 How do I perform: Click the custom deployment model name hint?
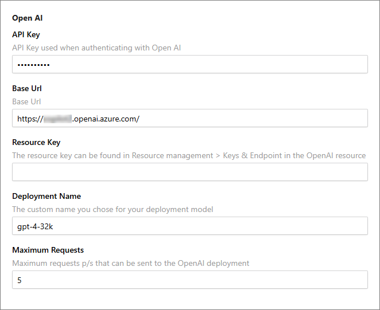click(x=113, y=209)
